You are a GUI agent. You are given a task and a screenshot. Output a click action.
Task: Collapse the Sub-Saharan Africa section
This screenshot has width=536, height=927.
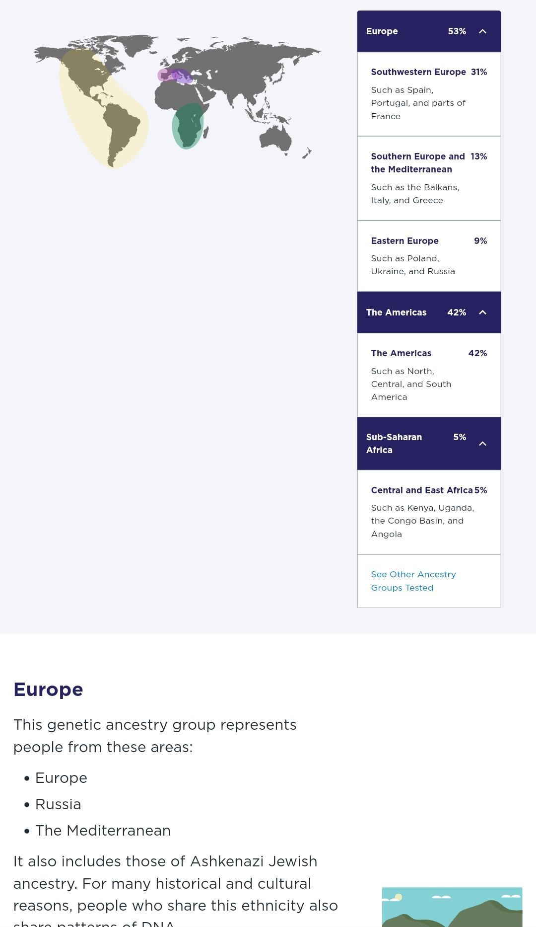point(483,444)
